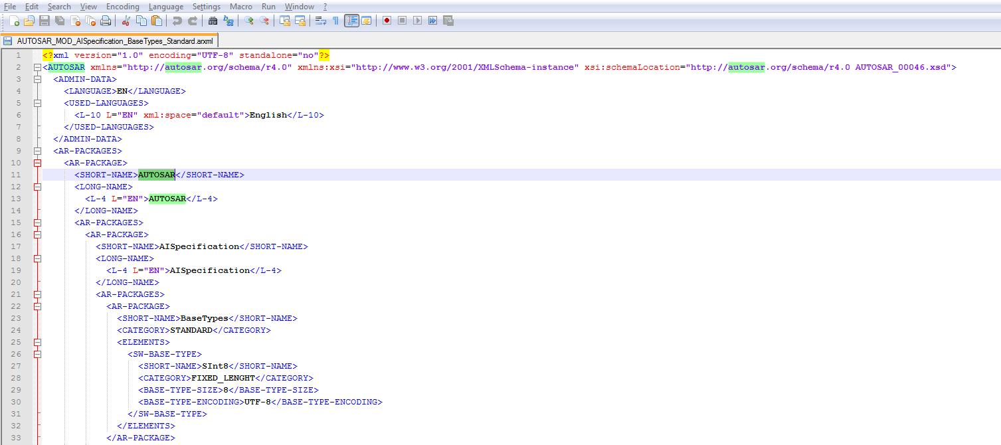Screen dimensions: 1001x445
Task: Collapse AR-PACKAGES fold on line 9
Action: tap(37, 151)
